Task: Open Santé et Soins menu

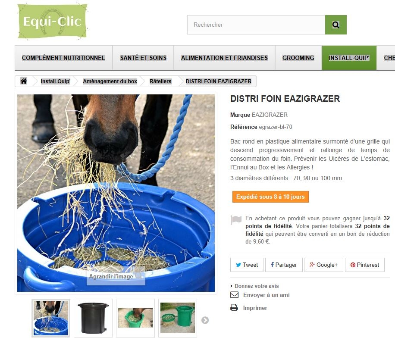Action: point(143,58)
